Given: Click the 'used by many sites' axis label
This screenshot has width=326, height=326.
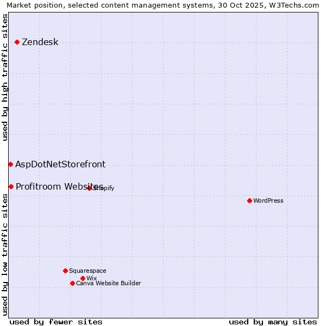Looking at the screenshot, I should (273, 322).
